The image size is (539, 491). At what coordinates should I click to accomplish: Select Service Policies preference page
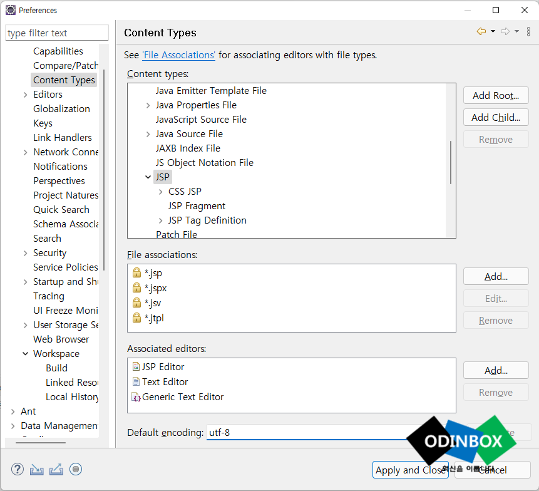coord(66,267)
